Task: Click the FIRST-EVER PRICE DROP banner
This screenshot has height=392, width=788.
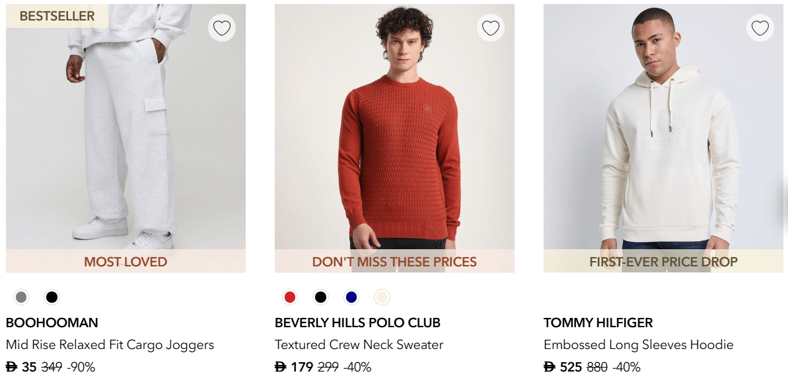Action: 663,262
